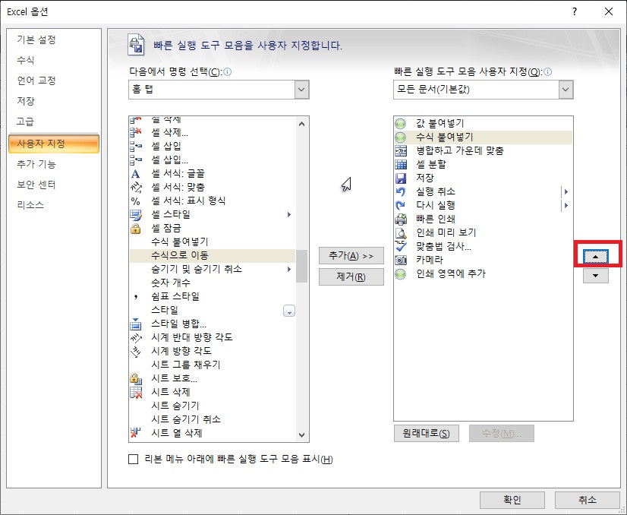Toggle 리본 메뉴 아래에 빠른 실행 도구 모음 표시 checkbox
Image resolution: width=627 pixels, height=515 pixels.
click(x=133, y=459)
